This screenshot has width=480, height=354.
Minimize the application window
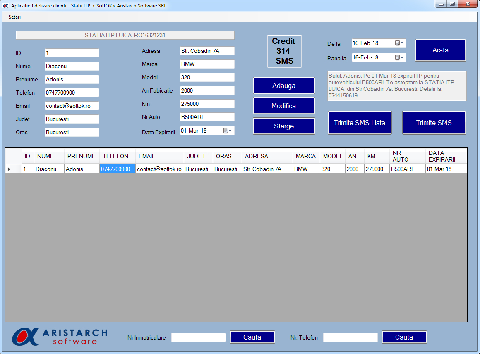click(x=441, y=4)
